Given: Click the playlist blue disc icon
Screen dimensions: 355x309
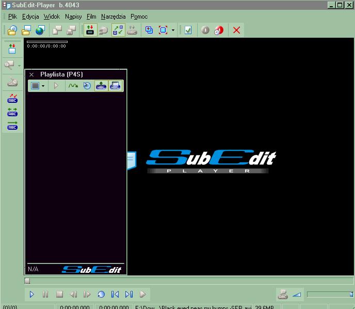Looking at the screenshot, I should (x=87, y=86).
